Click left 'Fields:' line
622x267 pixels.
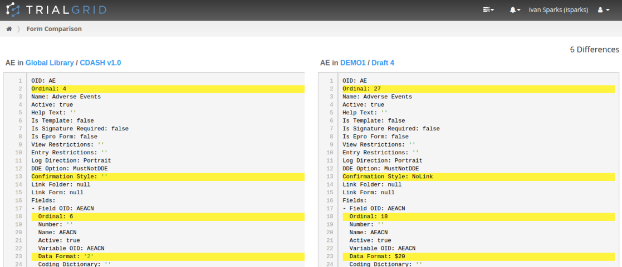pyautogui.click(x=43, y=200)
